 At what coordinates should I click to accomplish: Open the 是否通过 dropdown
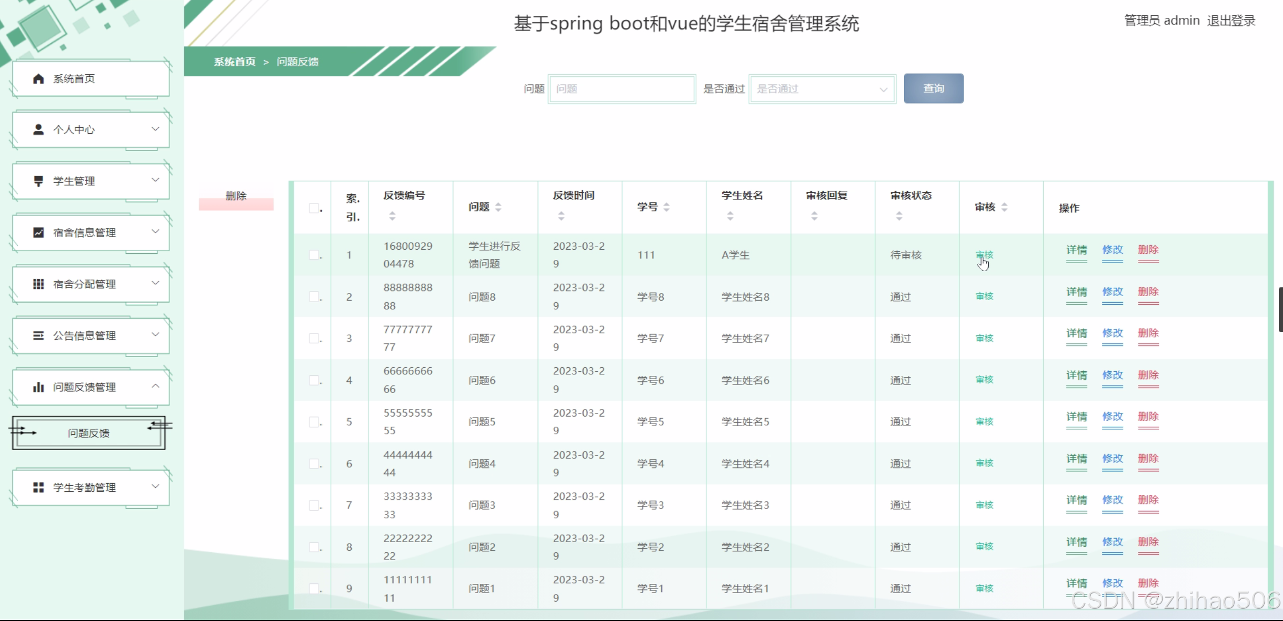coord(821,88)
